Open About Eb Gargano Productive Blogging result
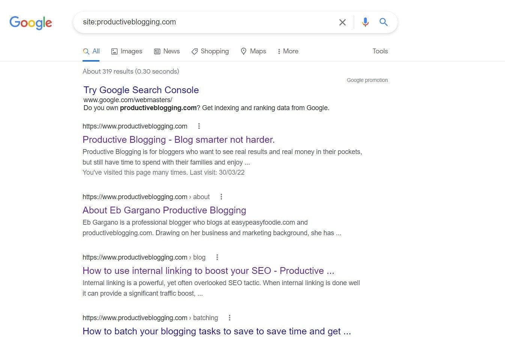Viewport: 505px width, 337px height. pyautogui.click(x=164, y=210)
